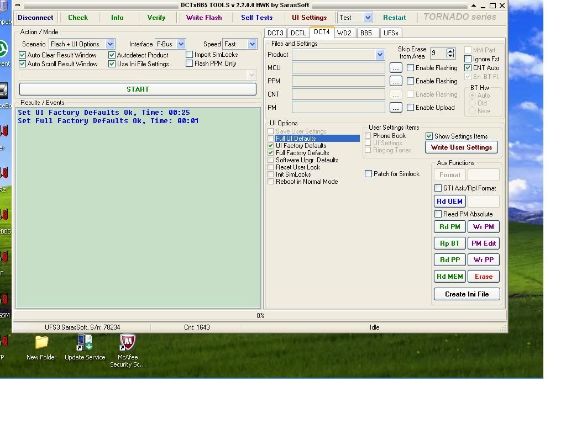Open the Speed dropdown list

[252, 44]
